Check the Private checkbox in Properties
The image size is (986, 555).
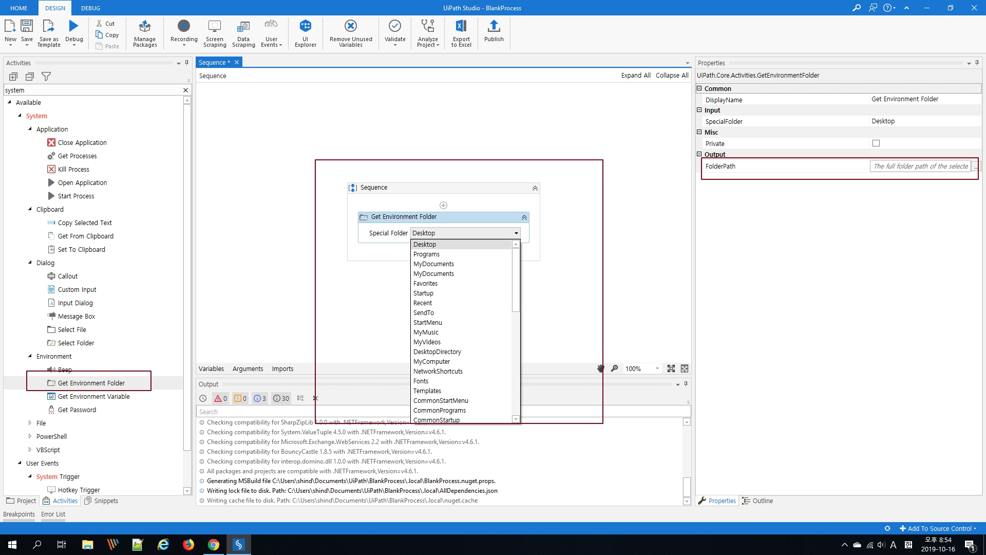click(876, 143)
